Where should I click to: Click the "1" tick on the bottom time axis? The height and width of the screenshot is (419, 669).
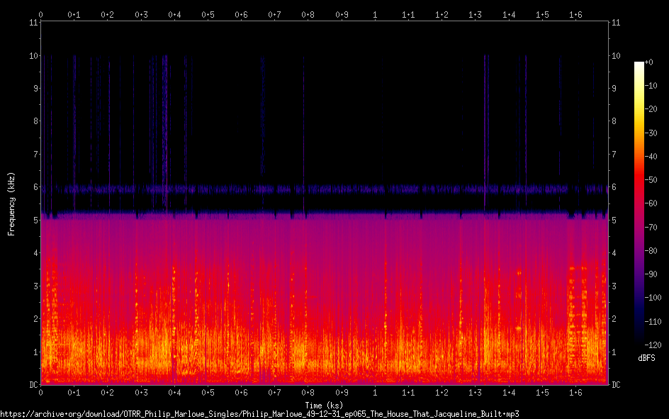coord(375,392)
